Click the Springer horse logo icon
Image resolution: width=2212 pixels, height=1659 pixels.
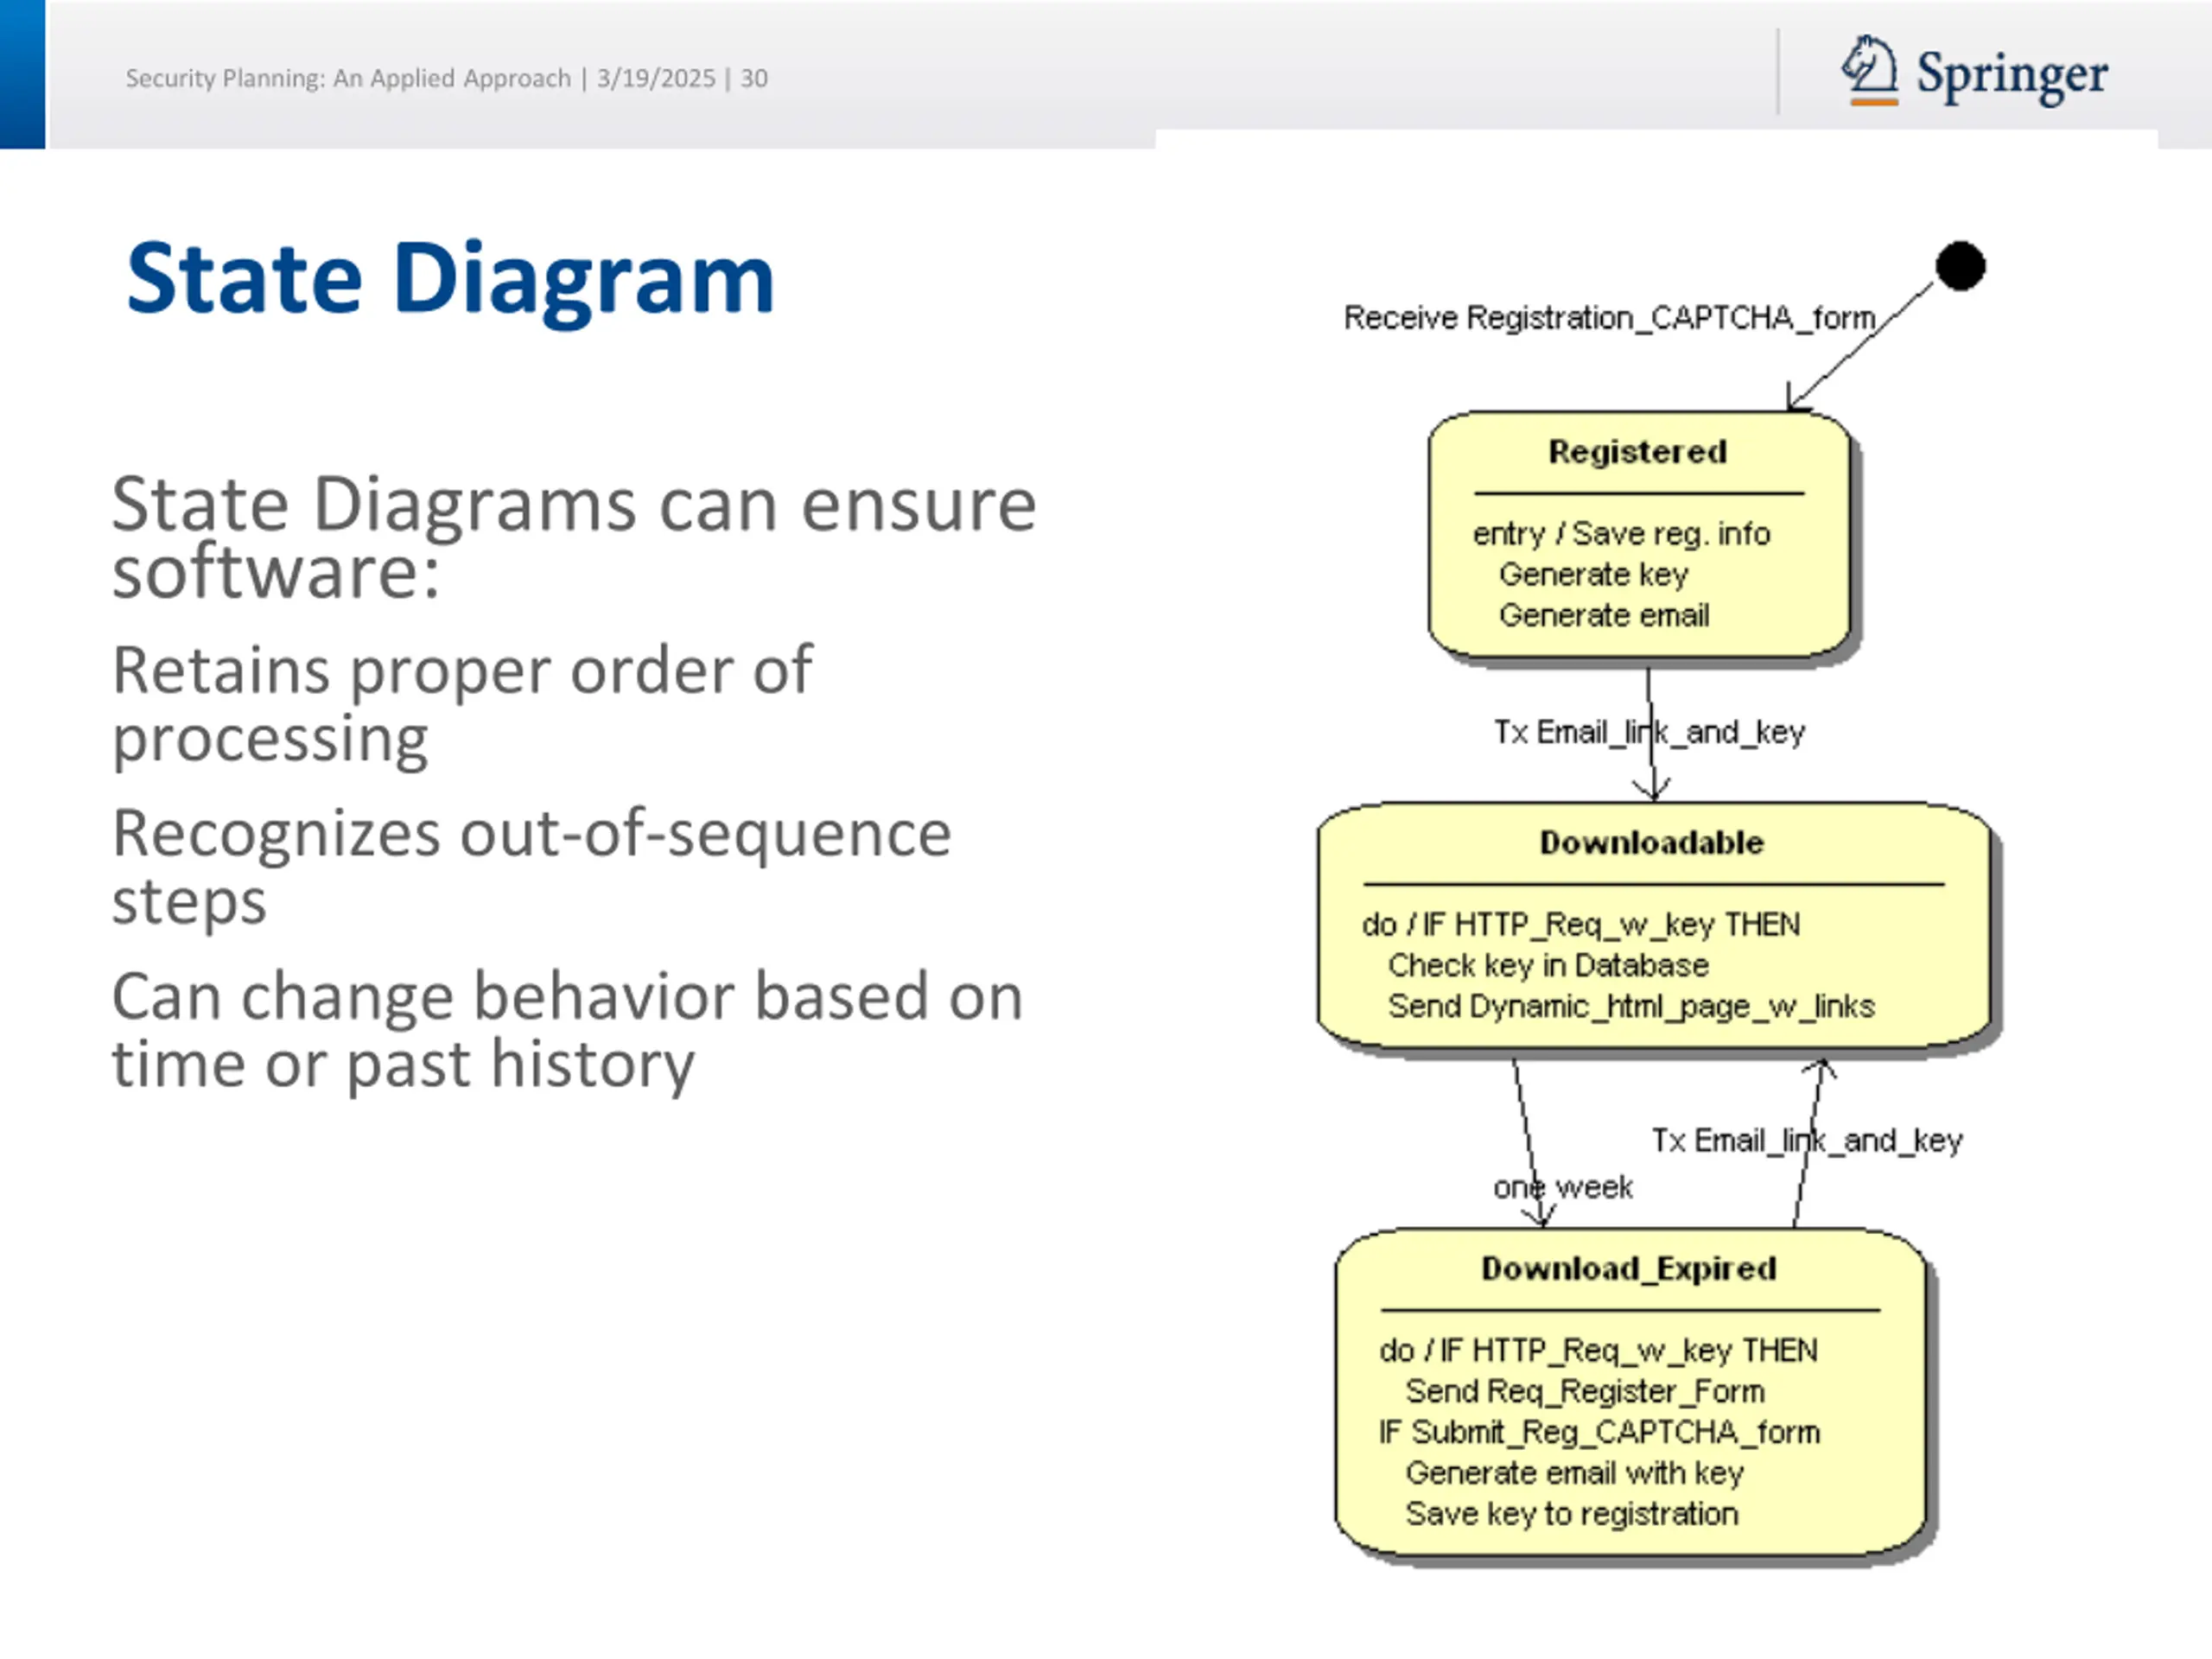pos(1870,70)
